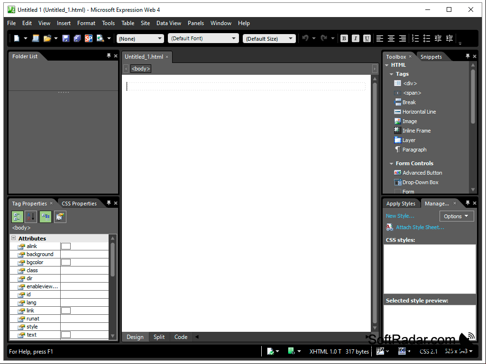Viewport: 486px width, 364px height.
Task: Select the Break tool
Action: (405, 102)
